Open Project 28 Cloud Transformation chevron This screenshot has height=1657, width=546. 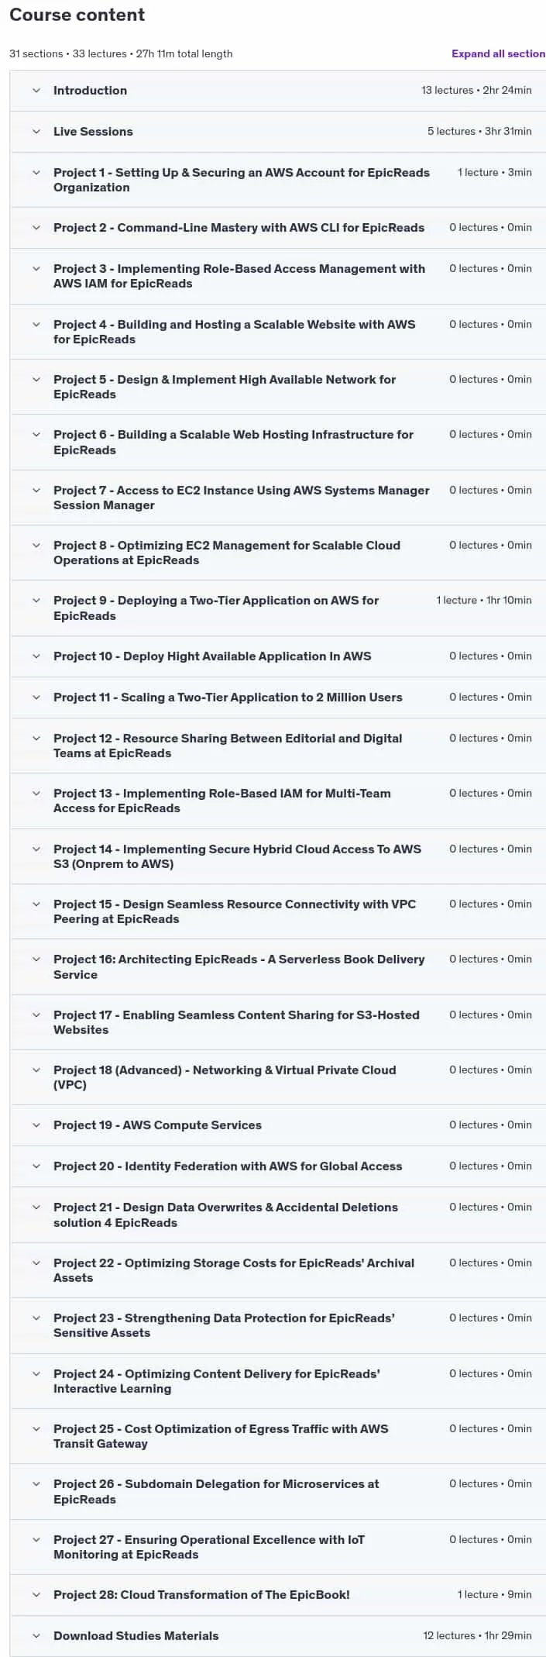[36, 1595]
